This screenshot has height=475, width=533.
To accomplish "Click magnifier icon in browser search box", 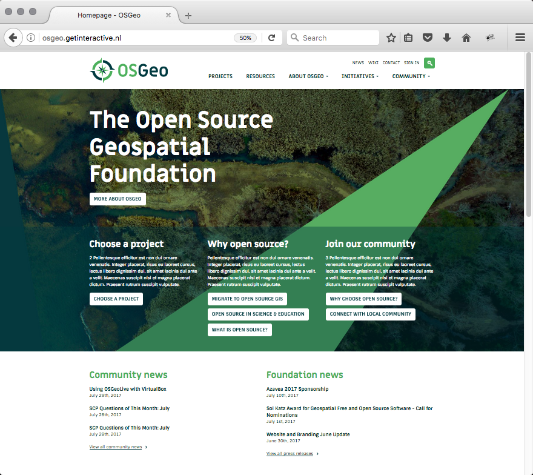I will 295,38.
